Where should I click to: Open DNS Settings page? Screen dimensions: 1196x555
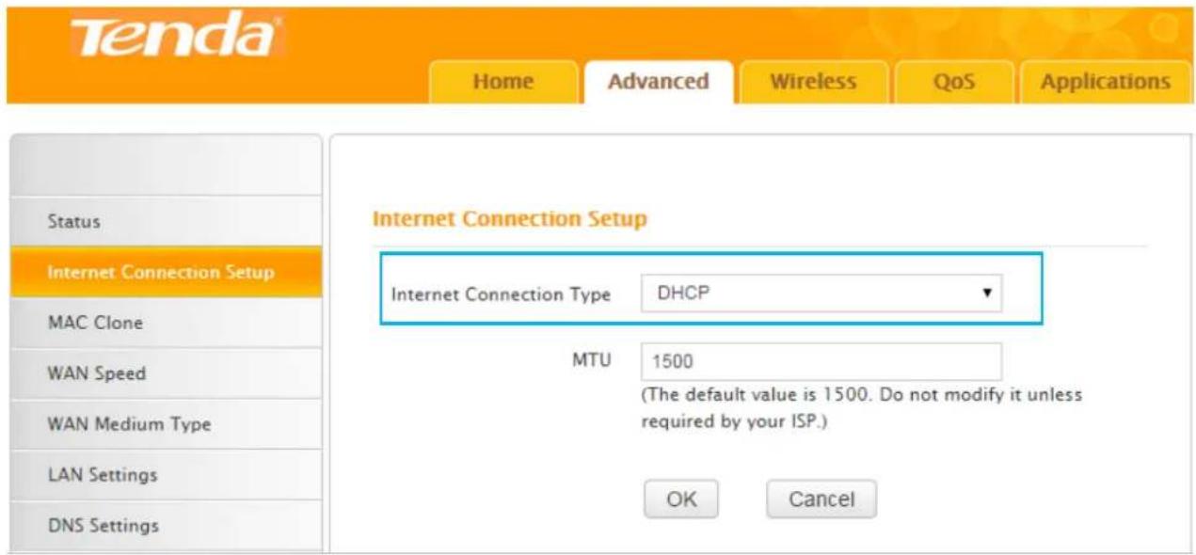[x=166, y=525]
